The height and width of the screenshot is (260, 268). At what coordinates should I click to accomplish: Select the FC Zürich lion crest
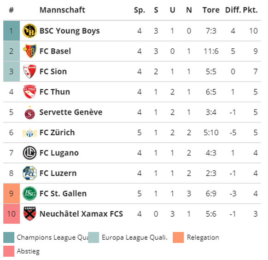[29, 133]
